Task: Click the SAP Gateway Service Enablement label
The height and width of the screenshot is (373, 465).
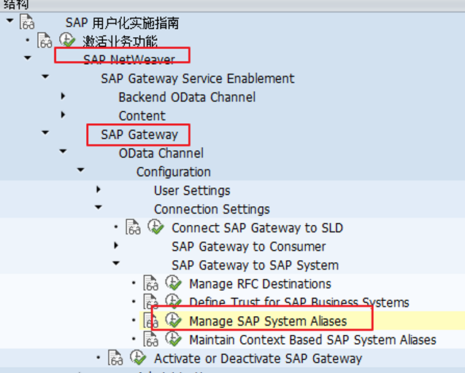Action: 197,78
